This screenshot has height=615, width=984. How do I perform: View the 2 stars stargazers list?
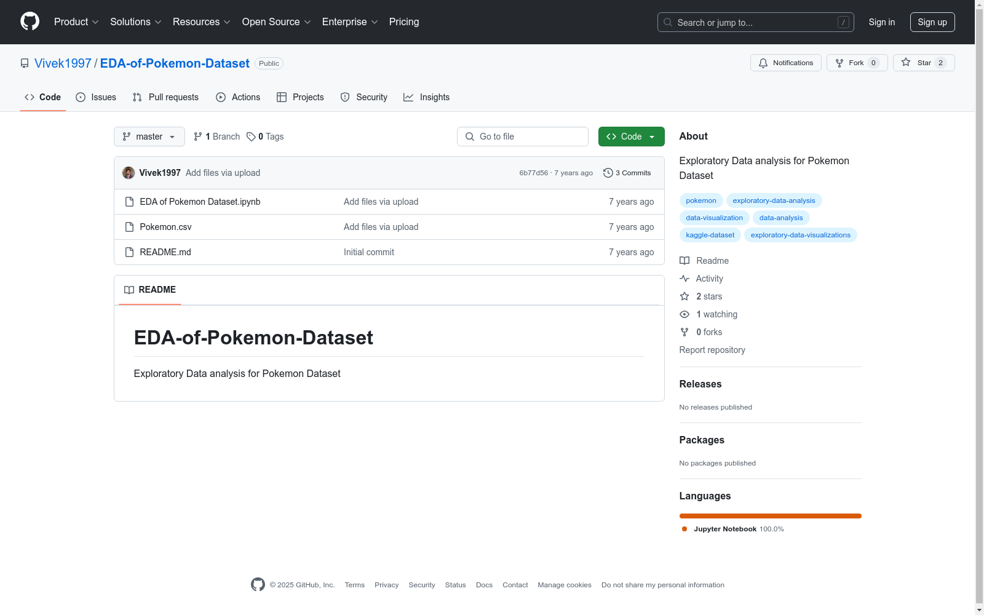[701, 296]
